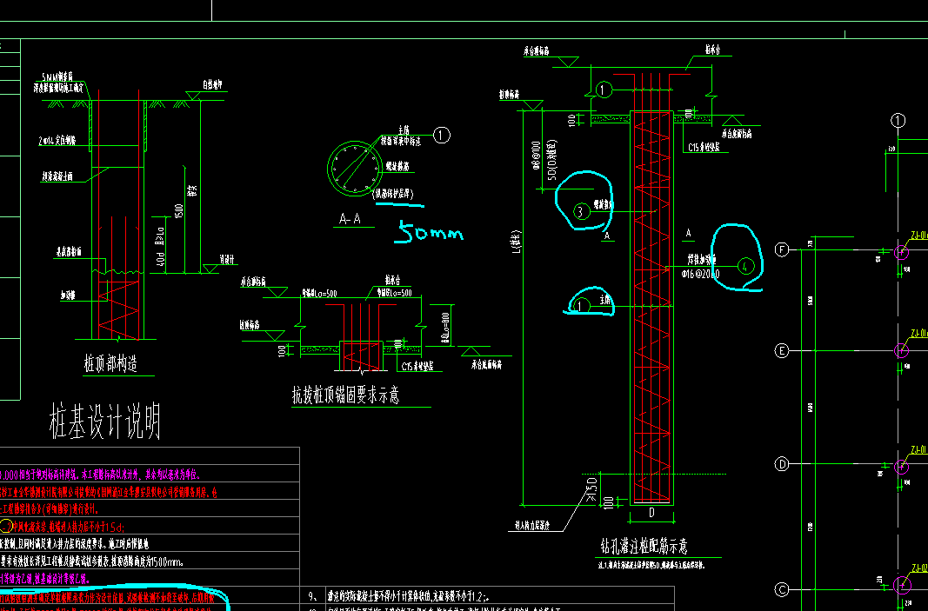
Task: Select the magenta pile symbol on axis E
Action: tap(901, 350)
